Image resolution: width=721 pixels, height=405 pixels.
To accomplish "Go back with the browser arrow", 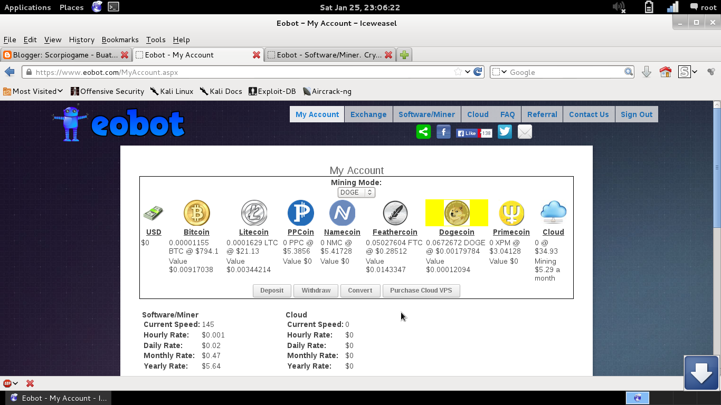I will (x=10, y=72).
